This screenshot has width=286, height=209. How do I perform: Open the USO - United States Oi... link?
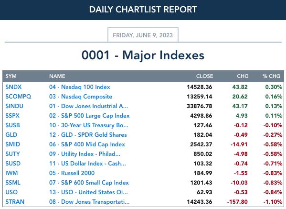tap(88, 192)
